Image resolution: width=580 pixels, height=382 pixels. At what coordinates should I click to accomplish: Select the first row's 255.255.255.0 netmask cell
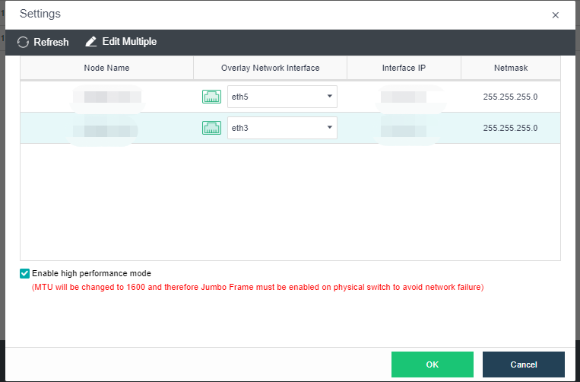(510, 97)
